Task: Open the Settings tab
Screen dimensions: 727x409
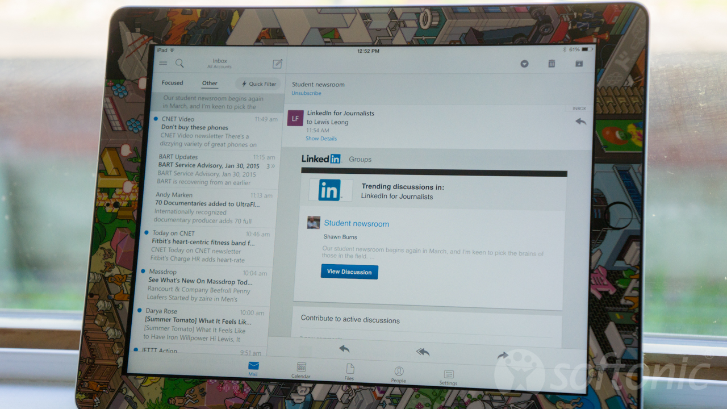Action: tap(448, 377)
